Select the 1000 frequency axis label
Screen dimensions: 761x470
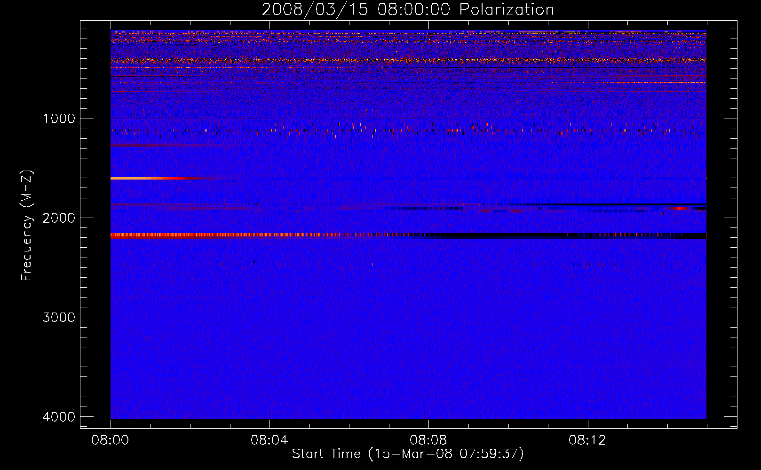(59, 118)
